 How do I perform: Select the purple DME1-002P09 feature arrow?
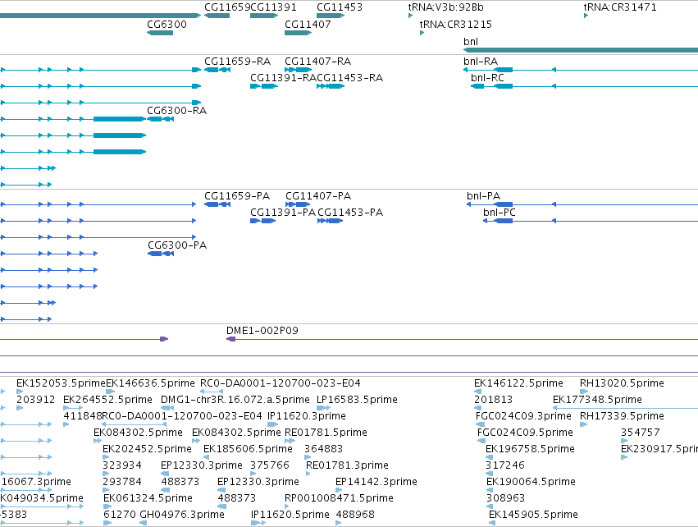[230, 339]
